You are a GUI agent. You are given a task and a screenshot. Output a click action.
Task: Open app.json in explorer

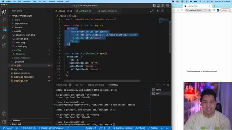[18, 69]
